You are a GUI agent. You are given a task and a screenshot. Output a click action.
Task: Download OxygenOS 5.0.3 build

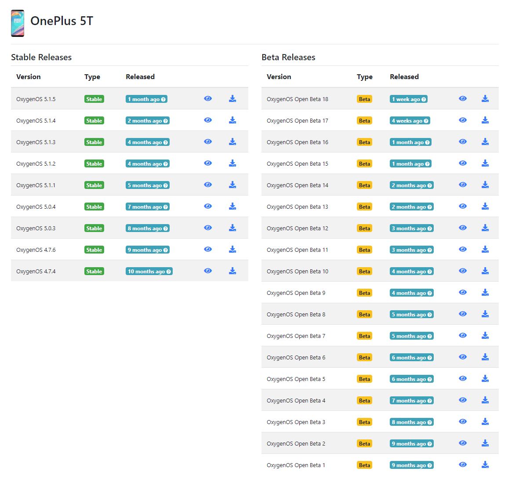tap(232, 228)
